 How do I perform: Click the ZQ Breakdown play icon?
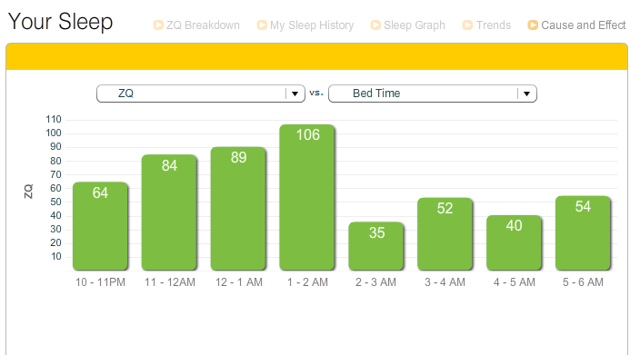158,25
